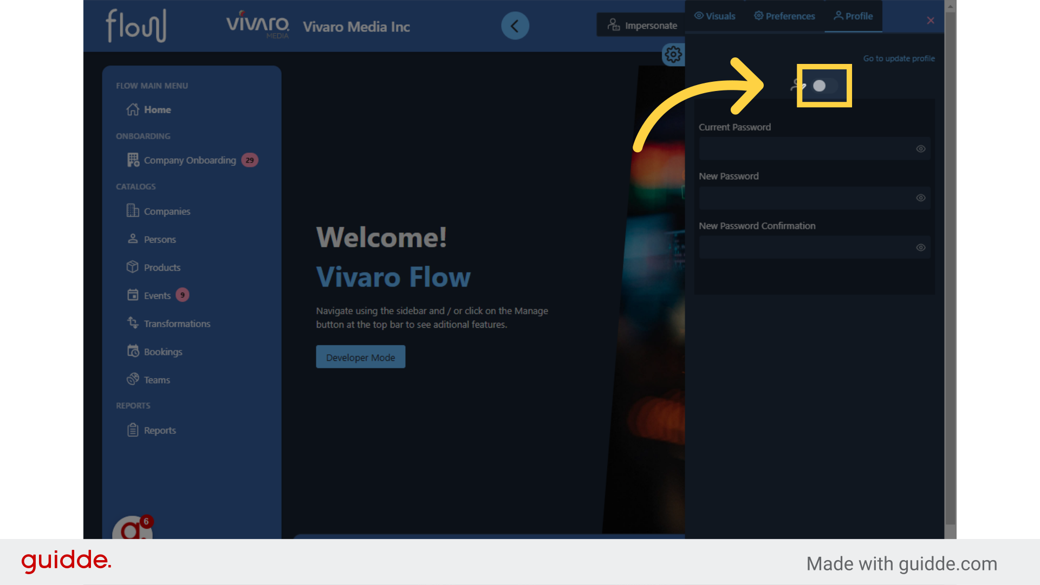Click the Flow logo icon
Viewport: 1040px width, 585px height.
(136, 25)
